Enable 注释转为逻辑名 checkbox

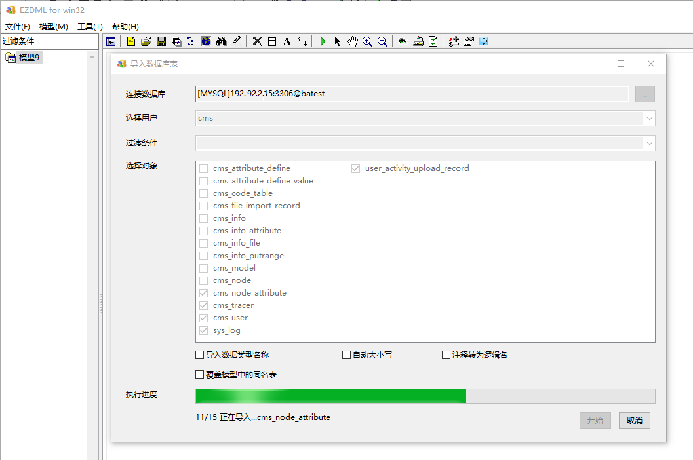click(x=446, y=355)
